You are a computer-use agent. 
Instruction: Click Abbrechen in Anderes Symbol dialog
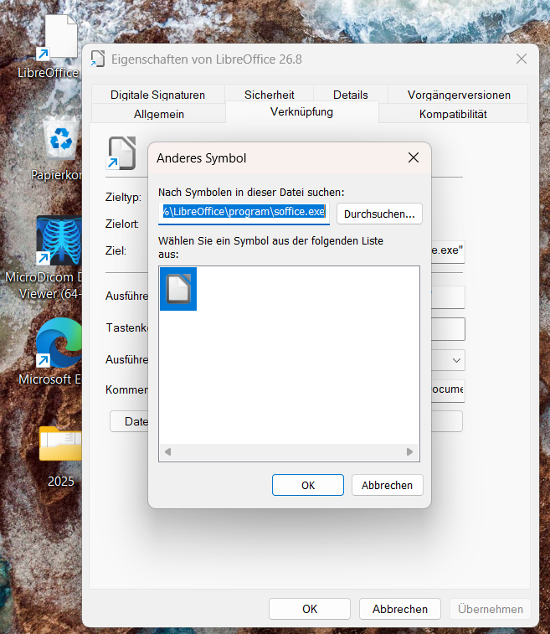(387, 485)
